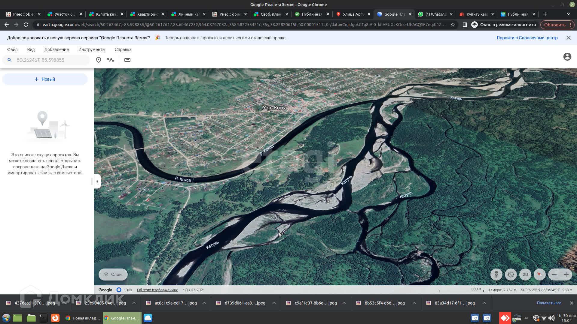Zoom in with the plus button
This screenshot has height=324, width=577.
pyautogui.click(x=566, y=274)
